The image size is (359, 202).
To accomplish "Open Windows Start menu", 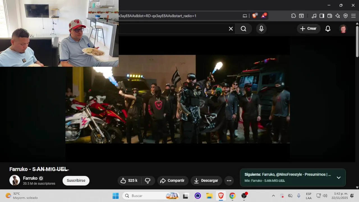I will pos(115,196).
